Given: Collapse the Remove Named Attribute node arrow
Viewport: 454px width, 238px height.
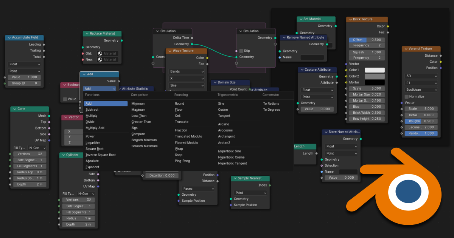Looking at the screenshot, I should [284, 37].
